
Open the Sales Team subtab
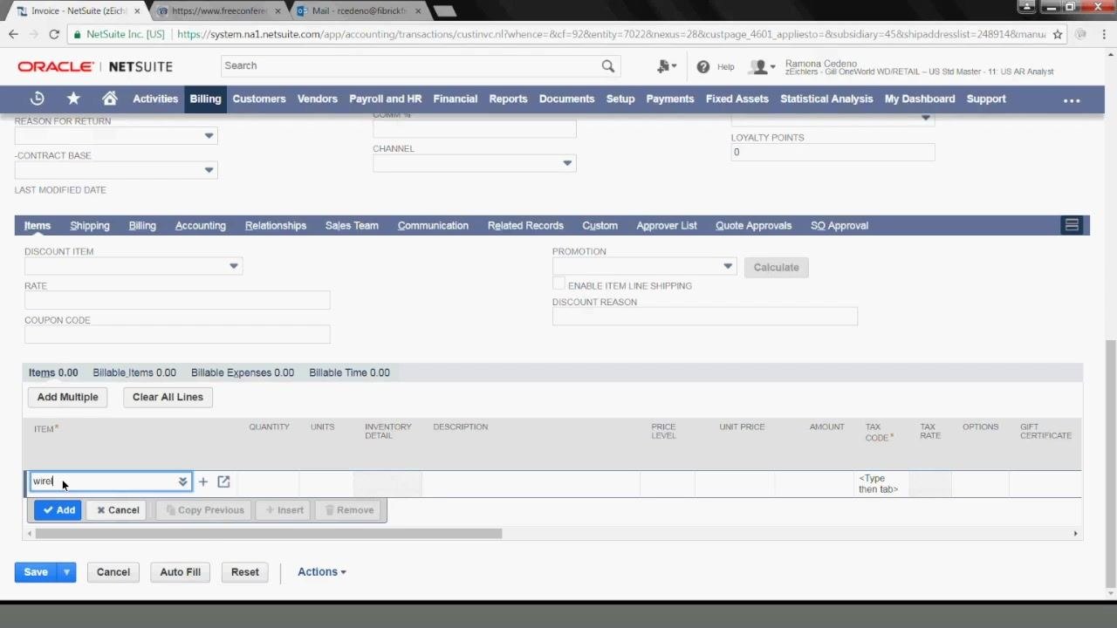tap(352, 225)
